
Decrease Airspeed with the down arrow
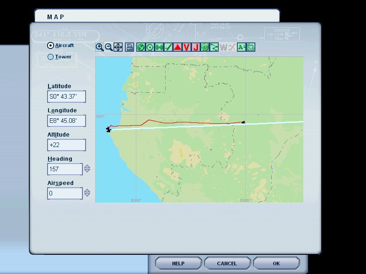click(x=87, y=195)
